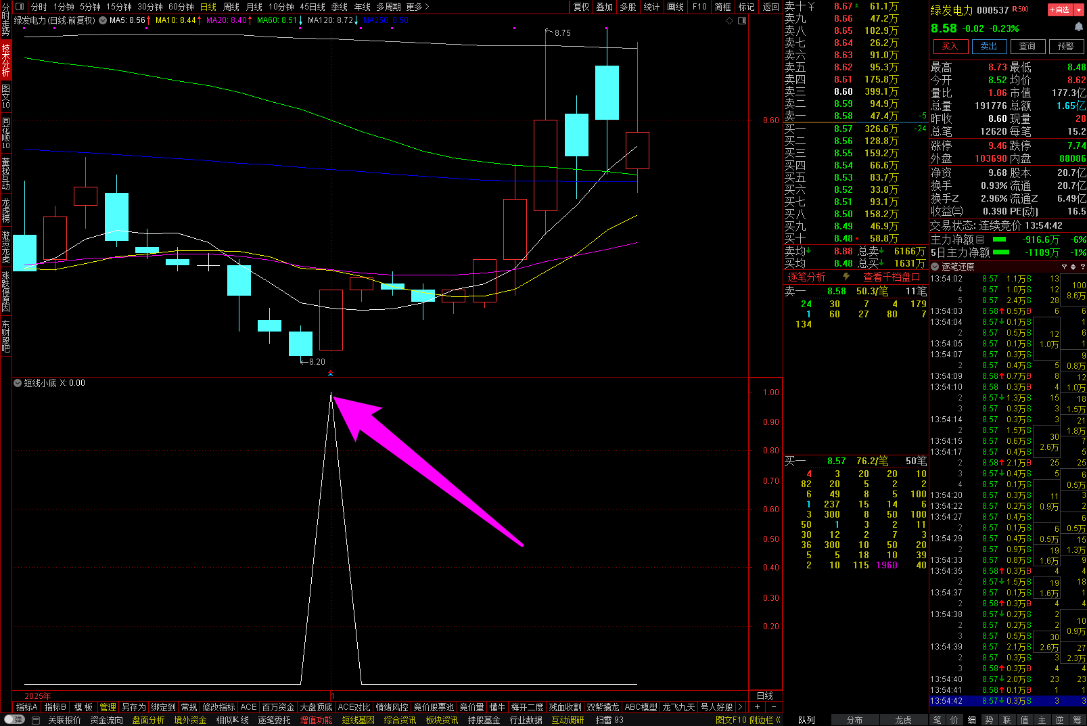This screenshot has width=1087, height=726.
Task: Switch to 周线 weekly period tab
Action: tap(231, 7)
